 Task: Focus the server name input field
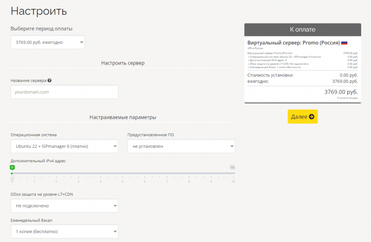65,92
